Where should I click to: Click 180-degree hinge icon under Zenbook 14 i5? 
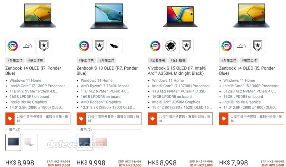tap(242, 46)
